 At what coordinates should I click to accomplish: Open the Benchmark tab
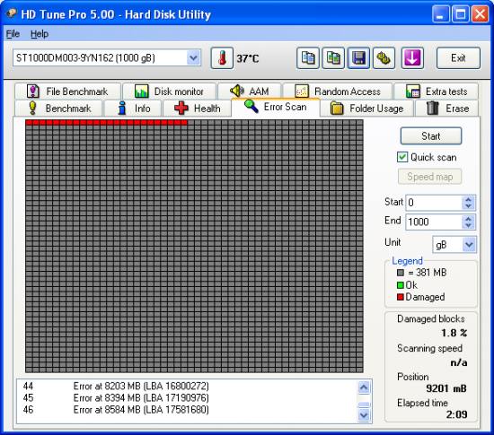(59, 109)
